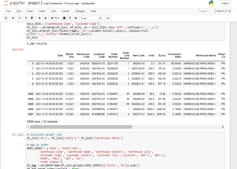
Task: Click the Date column header
Action: coord(60,56)
